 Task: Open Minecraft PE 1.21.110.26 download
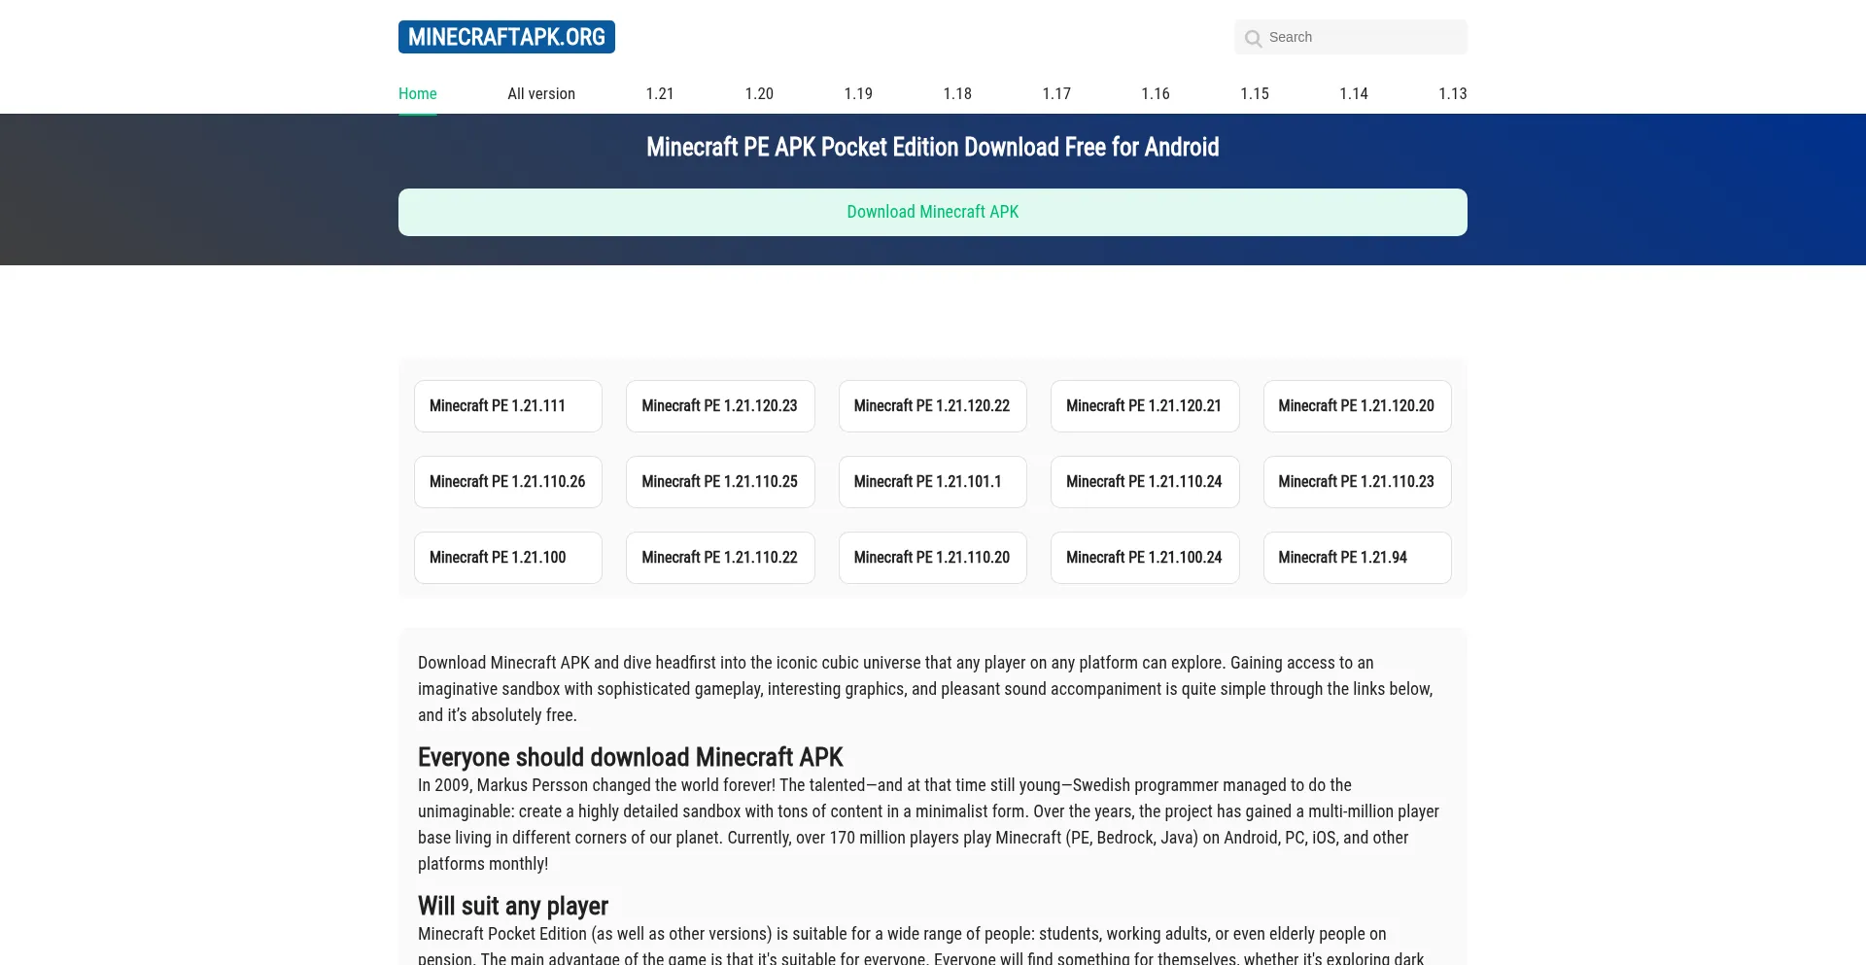click(x=507, y=482)
